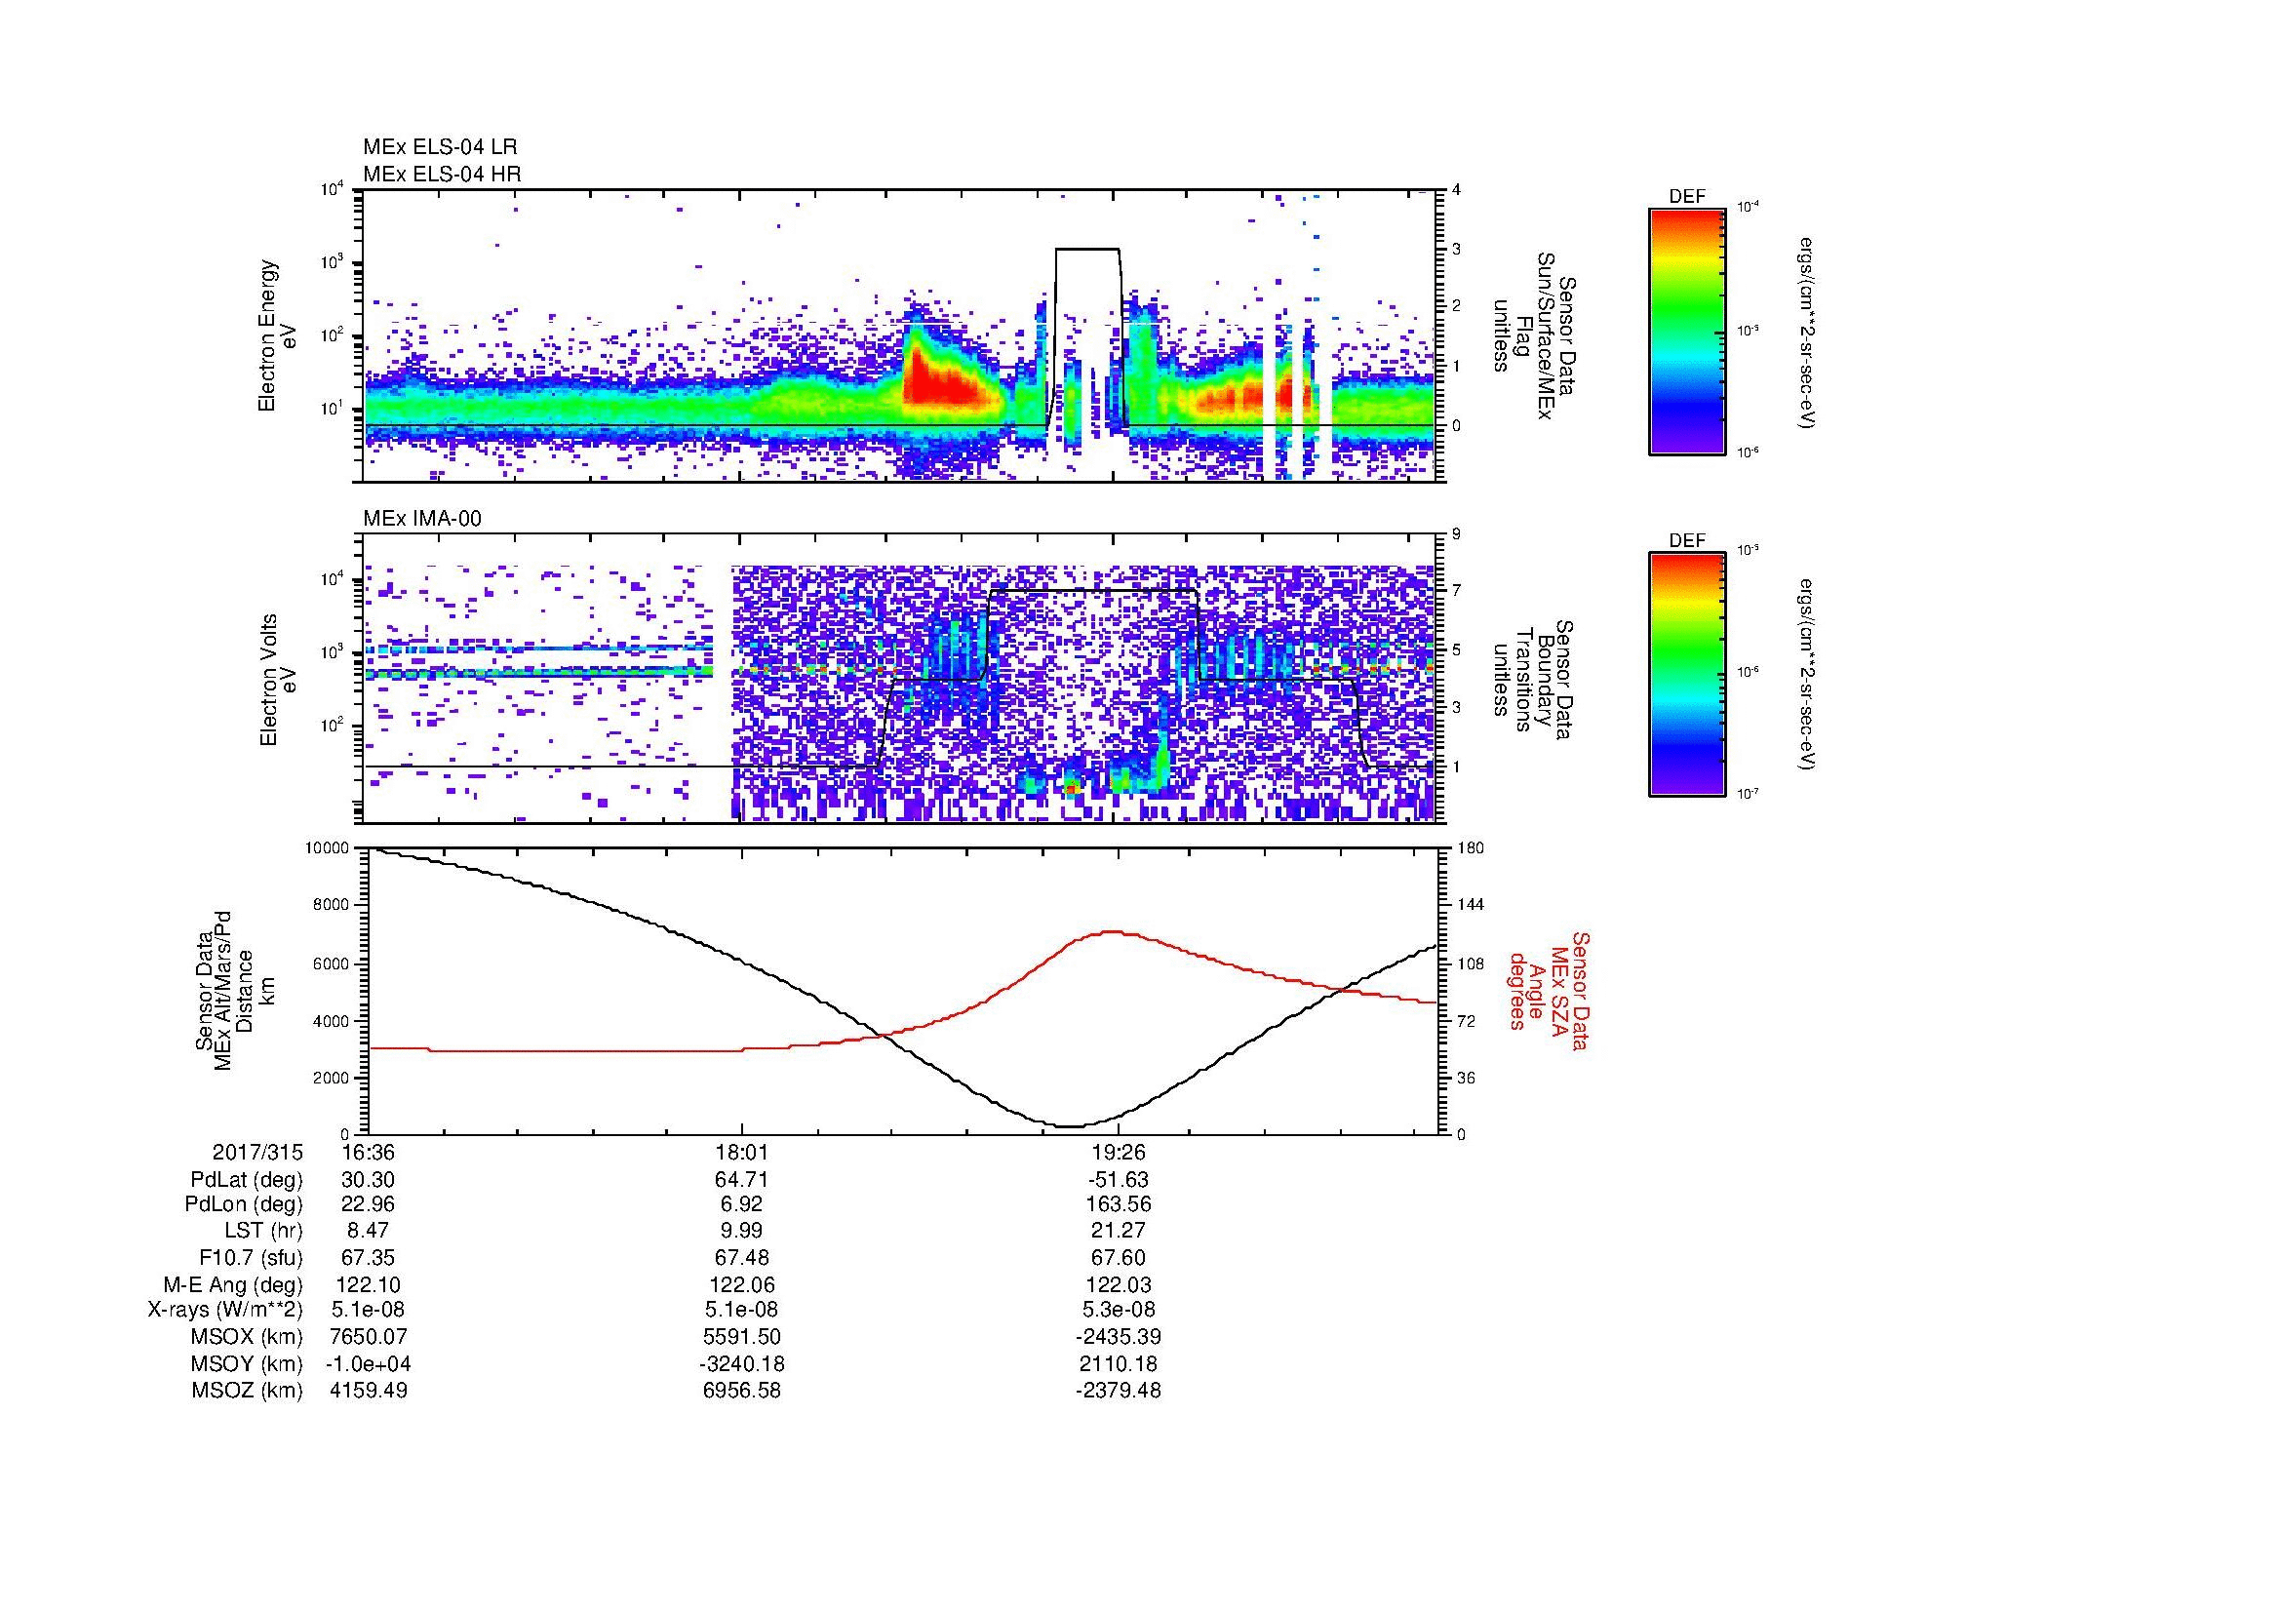
Task: Click the Boundary Transitions axis label
Action: pyautogui.click(x=1535, y=681)
